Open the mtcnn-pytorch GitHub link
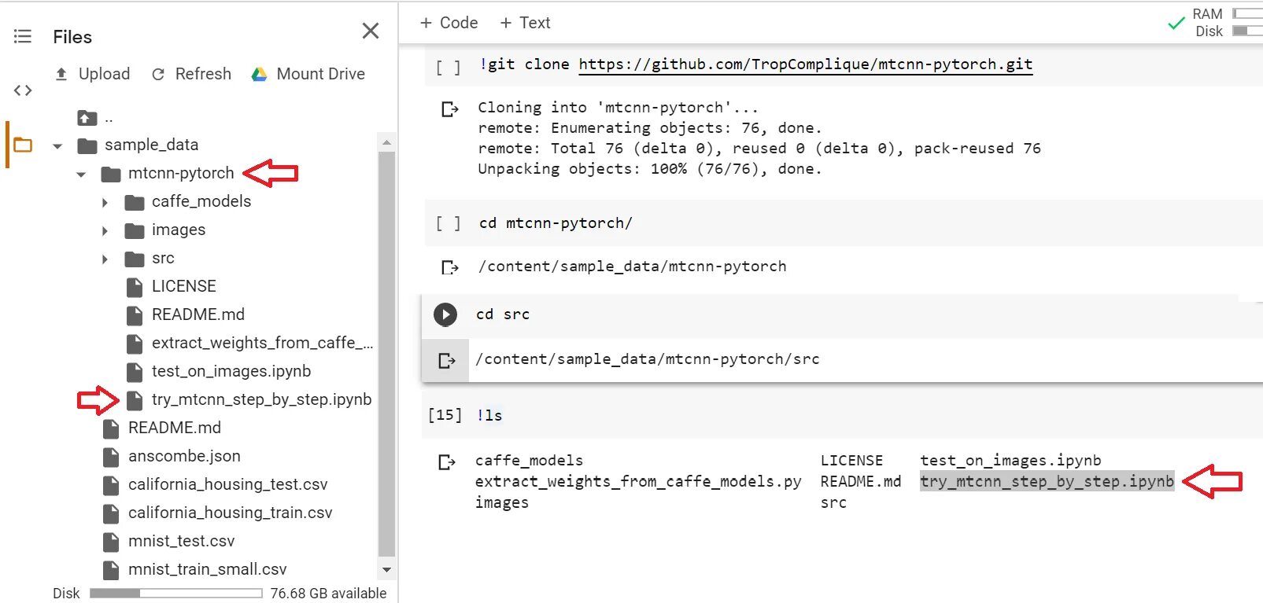 click(x=805, y=64)
